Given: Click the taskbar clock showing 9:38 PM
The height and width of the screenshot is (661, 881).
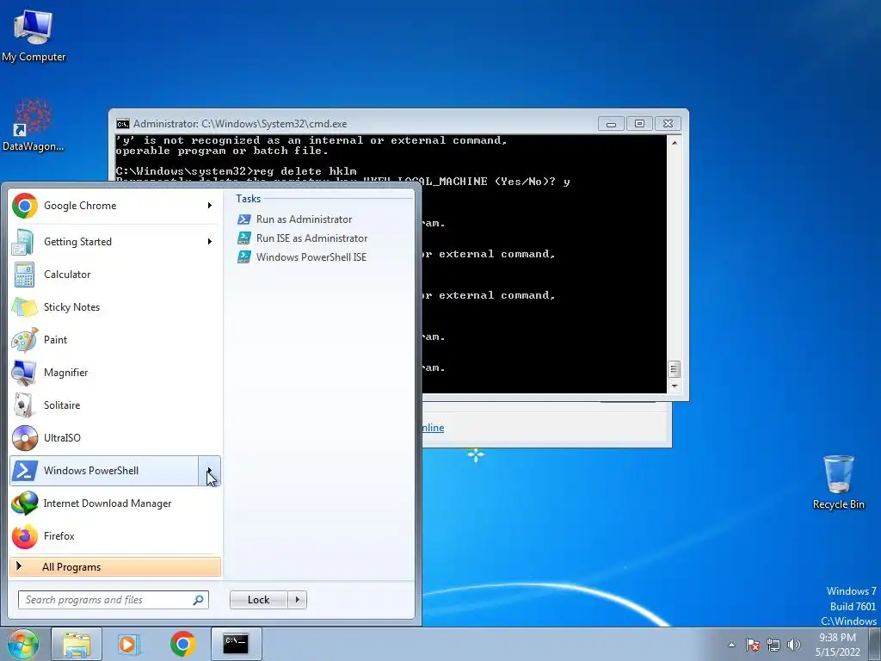Looking at the screenshot, I should coord(838,645).
